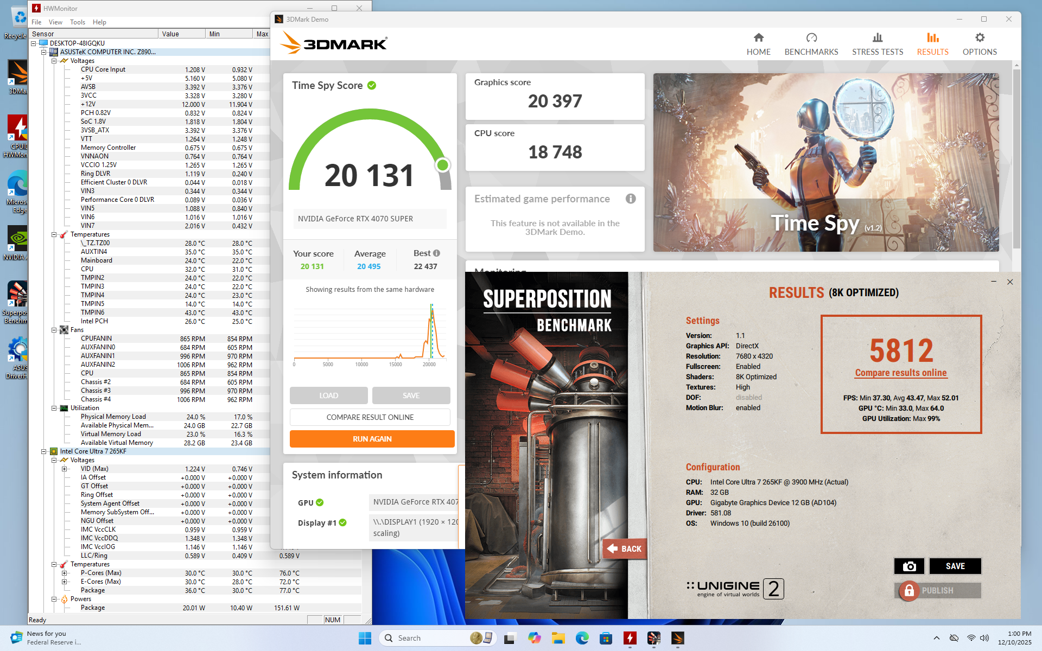Expand the VID (Max) voltage node

coord(65,469)
